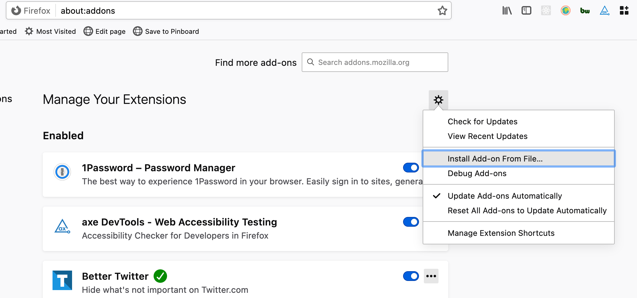
Task: Click the axe DevTools extension card icon
Action: pos(62,226)
